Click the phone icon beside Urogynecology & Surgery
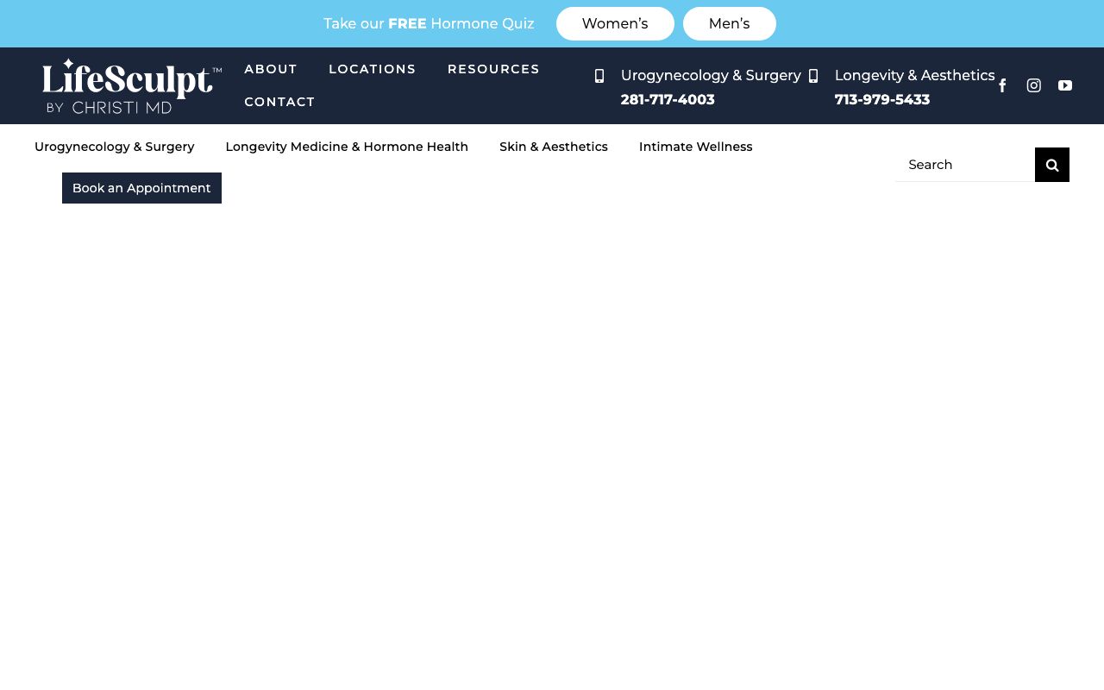This screenshot has width=1104, height=690. point(599,76)
